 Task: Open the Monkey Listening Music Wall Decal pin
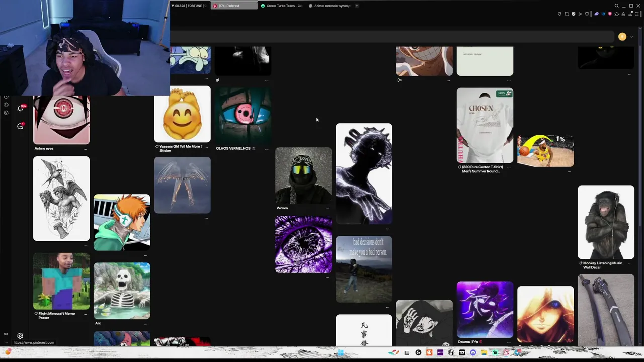coord(606,222)
